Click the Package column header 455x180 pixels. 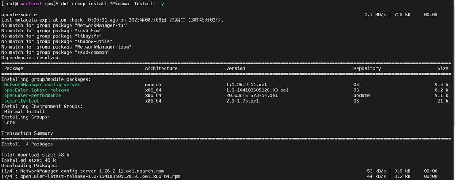click(x=14, y=68)
